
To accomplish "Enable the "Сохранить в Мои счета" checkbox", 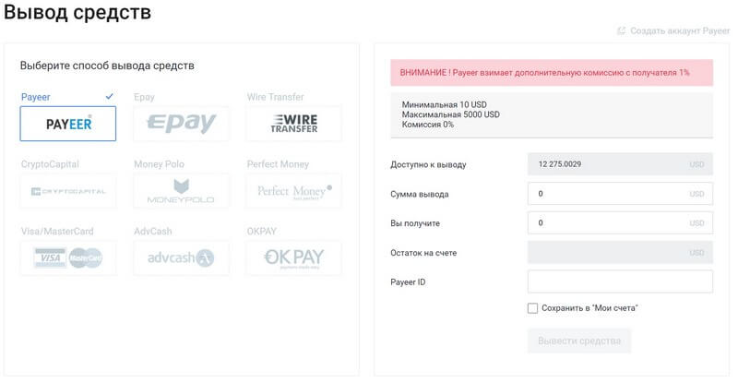I will pyautogui.click(x=532, y=308).
